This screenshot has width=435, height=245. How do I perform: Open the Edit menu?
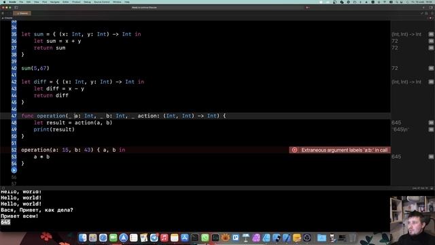pyautogui.click(x=29, y=2)
